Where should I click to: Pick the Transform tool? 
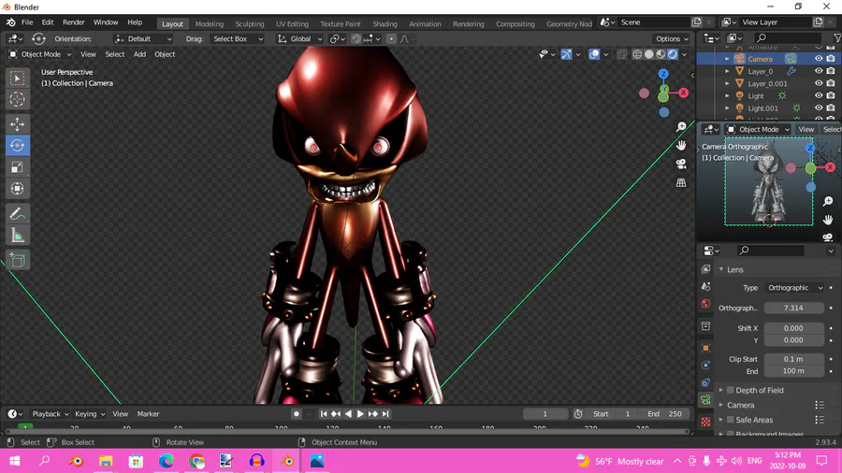pyautogui.click(x=17, y=189)
